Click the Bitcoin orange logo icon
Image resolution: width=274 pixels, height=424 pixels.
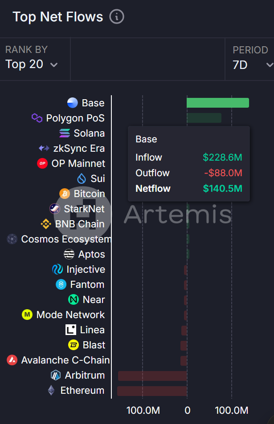click(x=65, y=194)
